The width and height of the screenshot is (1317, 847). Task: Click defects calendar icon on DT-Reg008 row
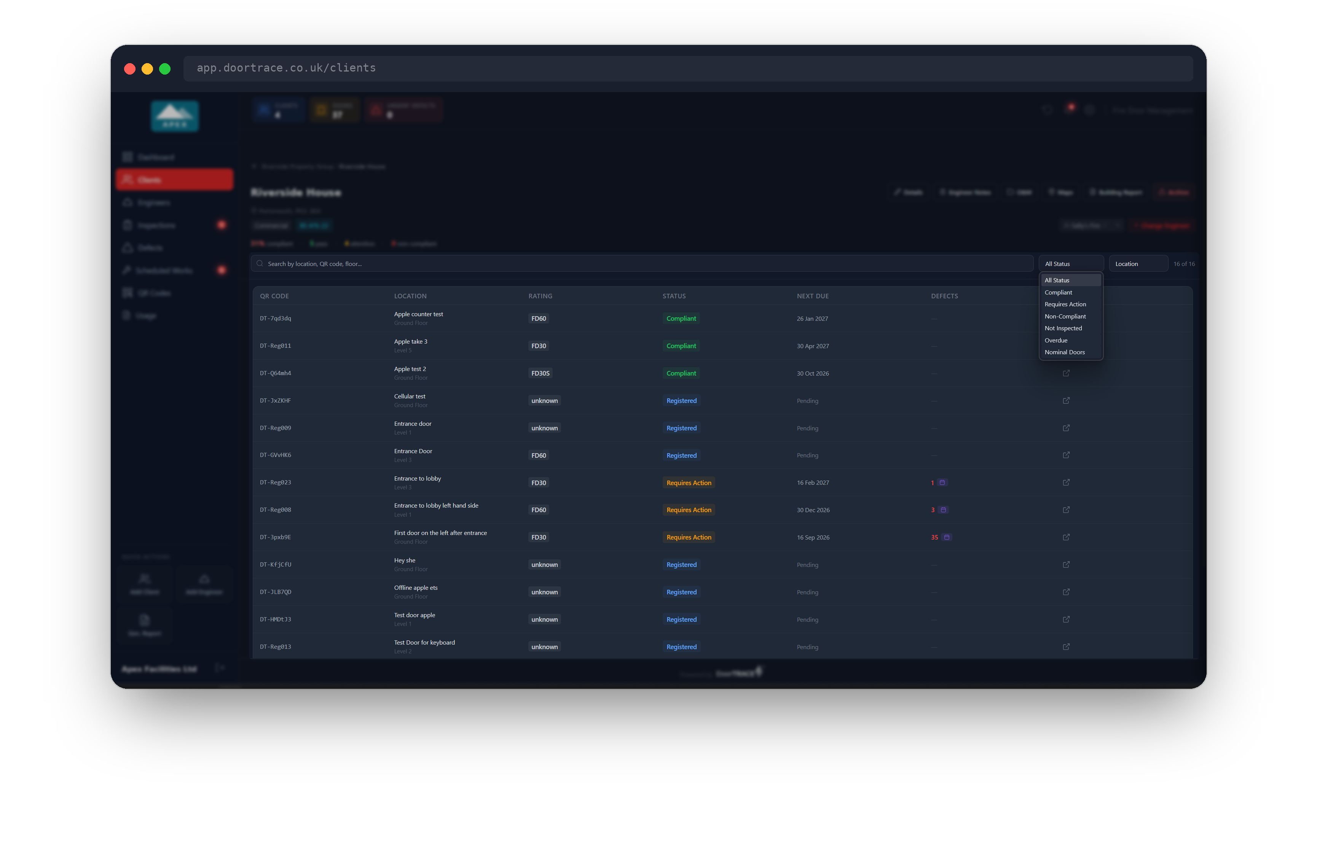(x=943, y=510)
